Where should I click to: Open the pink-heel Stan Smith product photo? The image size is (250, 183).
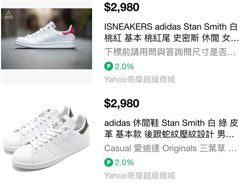[x=47, y=39]
